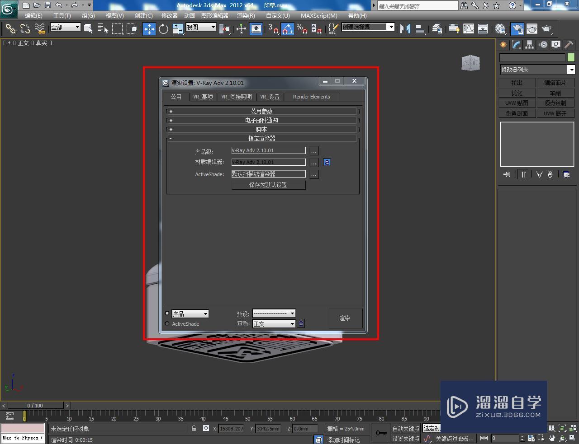
Task: Activate Select and Scale tool
Action: point(178,29)
